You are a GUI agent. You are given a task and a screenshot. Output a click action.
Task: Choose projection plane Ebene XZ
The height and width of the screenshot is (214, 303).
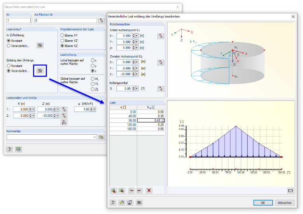click(62, 46)
